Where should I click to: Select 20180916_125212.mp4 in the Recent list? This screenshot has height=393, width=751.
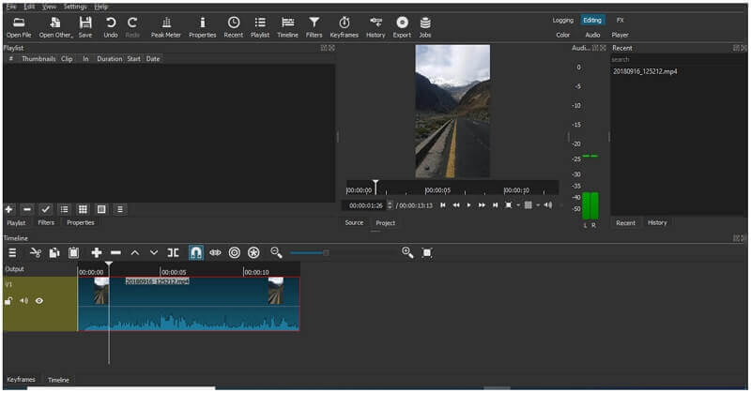645,71
